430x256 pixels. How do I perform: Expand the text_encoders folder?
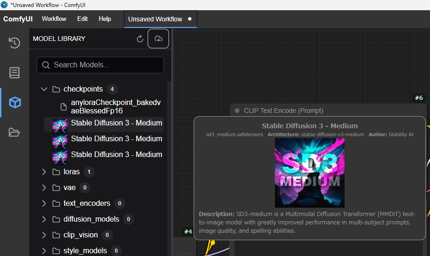(x=44, y=203)
